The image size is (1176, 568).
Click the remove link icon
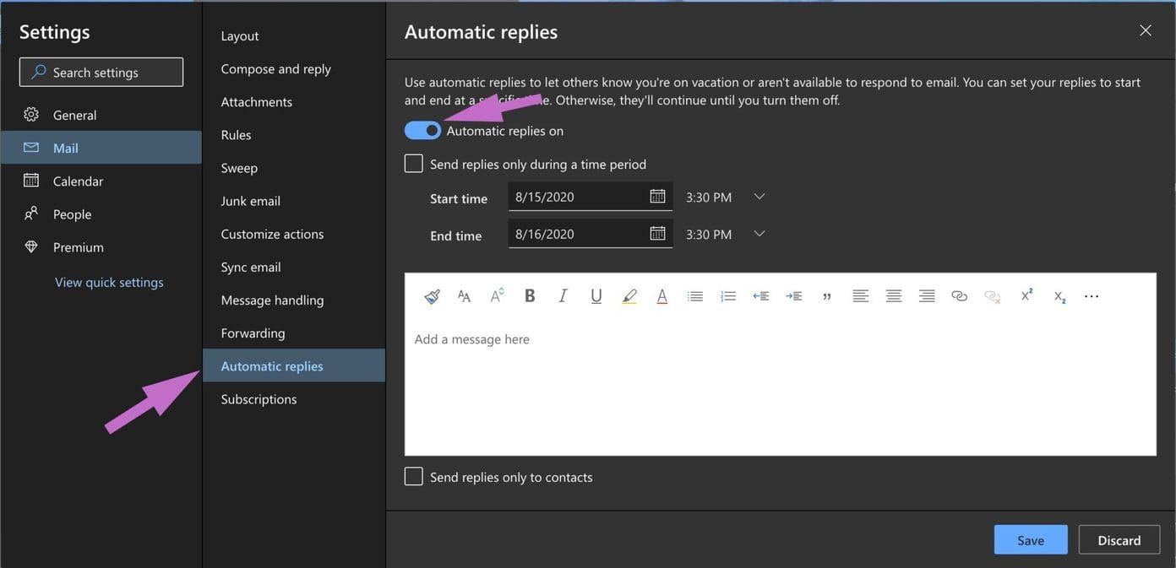993,296
